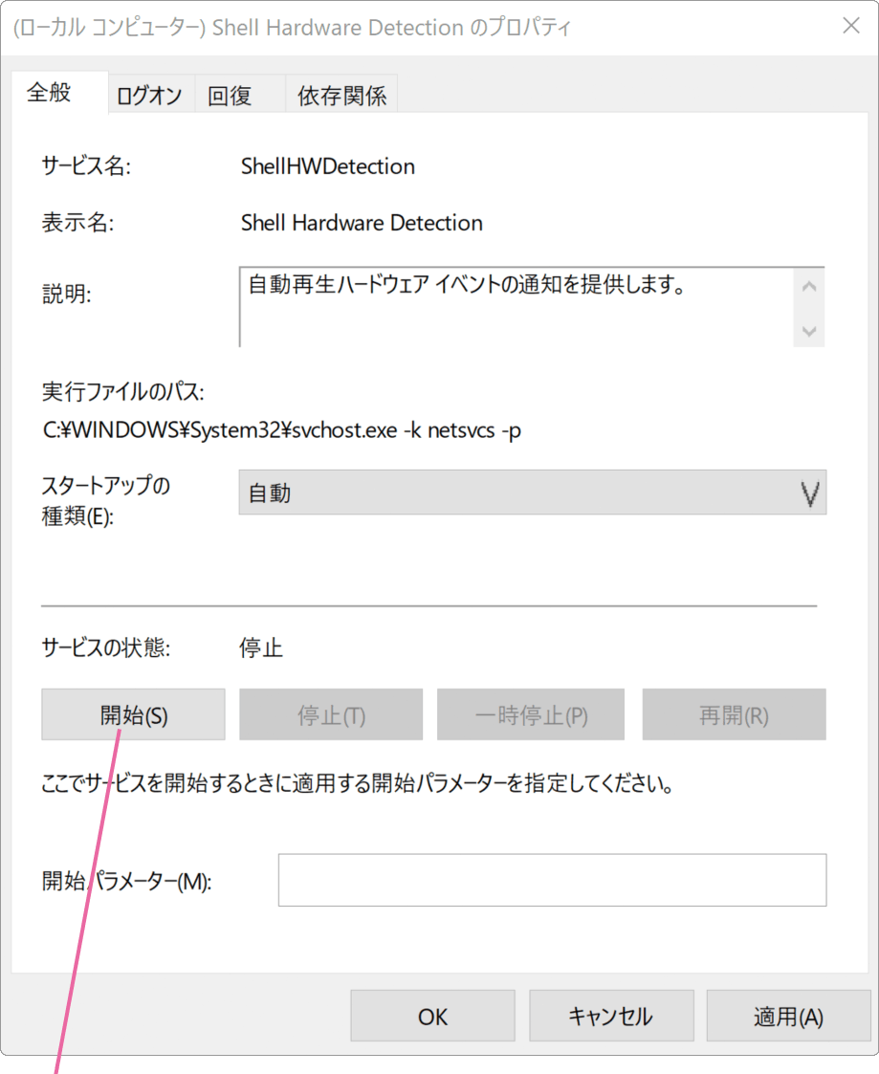879x1074 pixels.
Task: Open the ログオン tab
Action: pos(150,96)
